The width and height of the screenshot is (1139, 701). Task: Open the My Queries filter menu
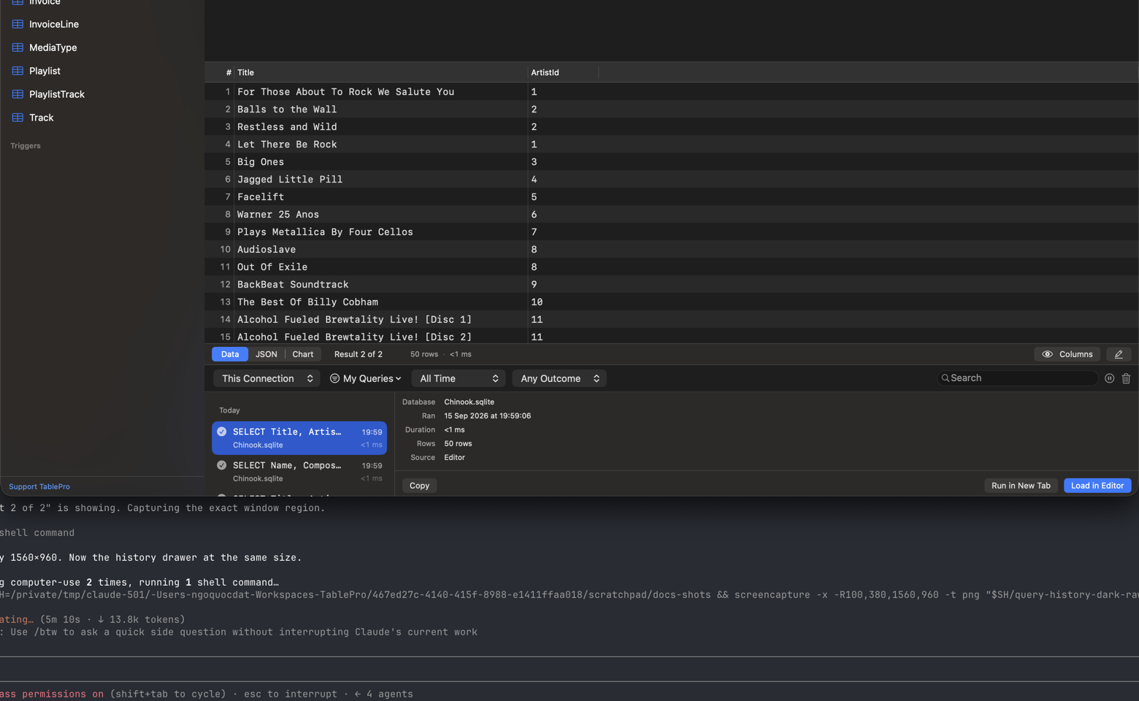point(365,378)
